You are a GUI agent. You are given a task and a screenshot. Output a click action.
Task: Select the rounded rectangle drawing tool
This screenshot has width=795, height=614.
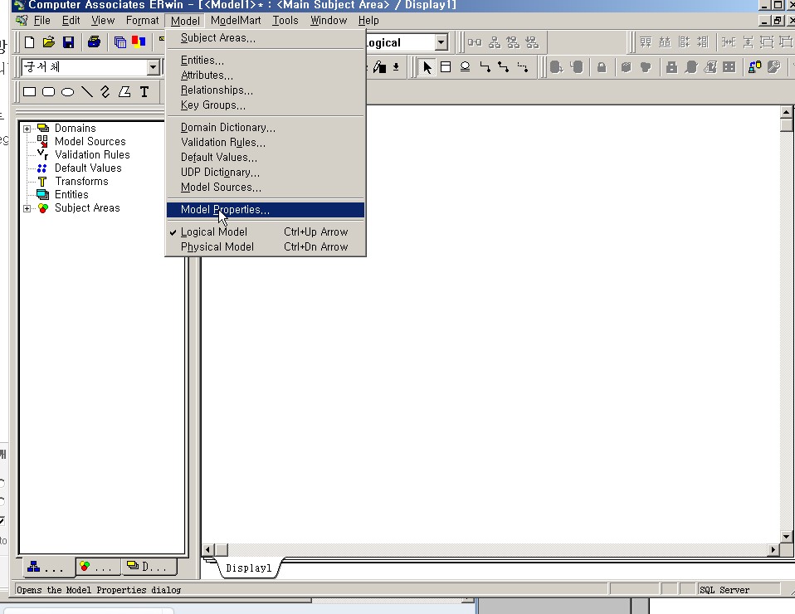[x=49, y=92]
